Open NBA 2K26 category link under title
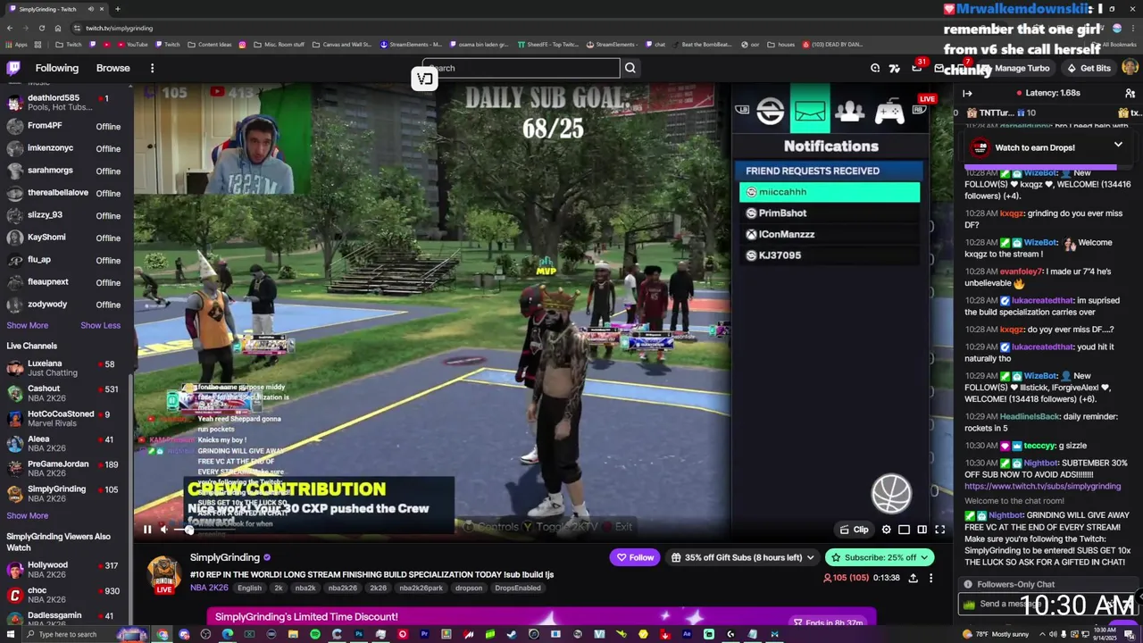 pyautogui.click(x=209, y=588)
